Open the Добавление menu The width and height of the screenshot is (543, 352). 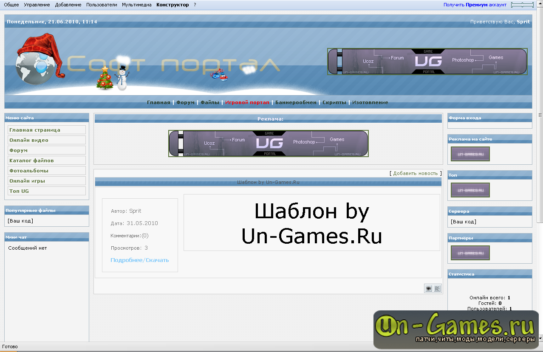click(68, 5)
